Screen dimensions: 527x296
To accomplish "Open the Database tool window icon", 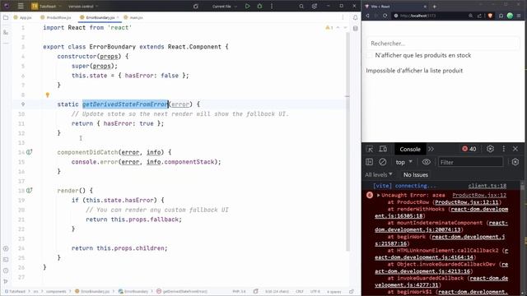I will point(355,29).
